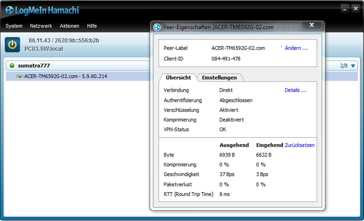The image size is (364, 221).
Task: Click the Client-ID value 084-491-478
Action: coord(226,59)
